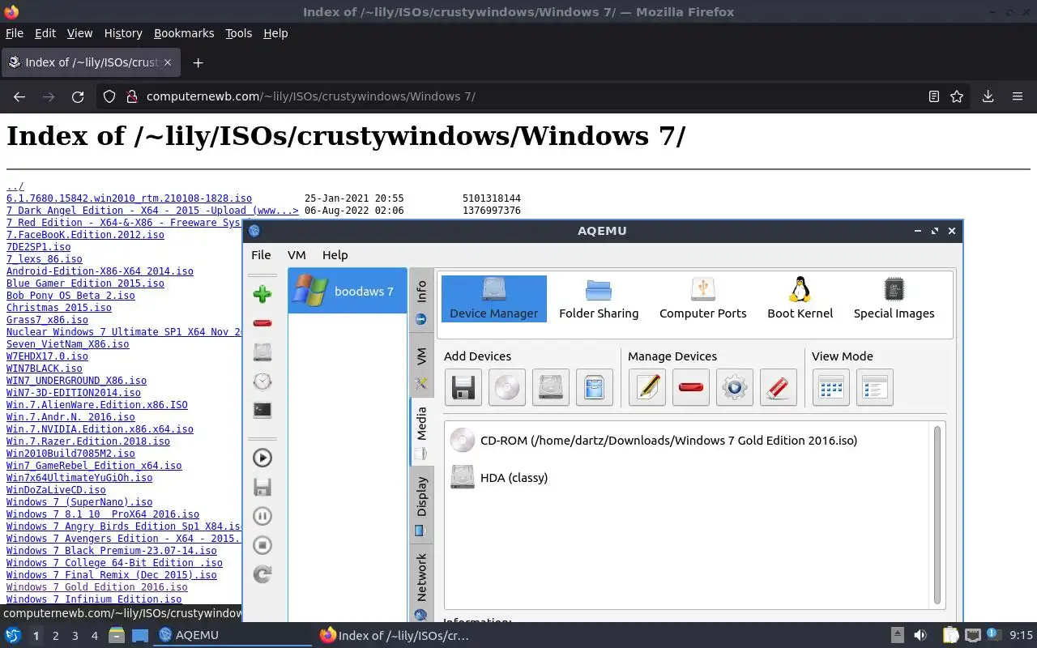1037x648 pixels.
Task: Switch to workspace 2 in taskbar
Action: coord(55,636)
